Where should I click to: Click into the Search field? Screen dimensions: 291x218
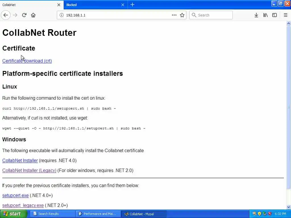(211, 15)
